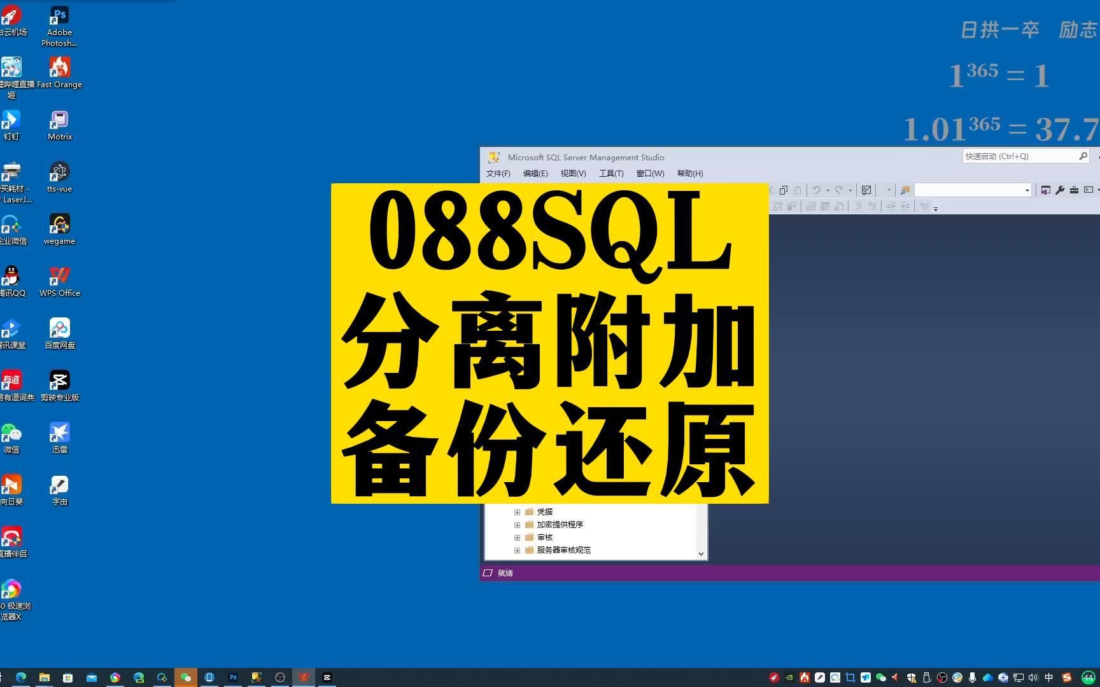Open 钉钉 desktop shortcut

pyautogui.click(x=11, y=125)
